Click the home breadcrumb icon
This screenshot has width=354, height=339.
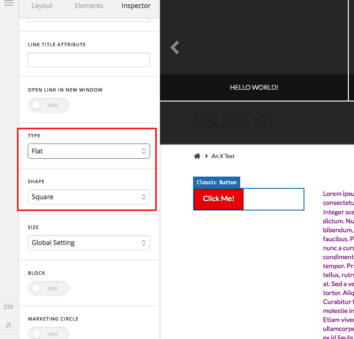197,156
